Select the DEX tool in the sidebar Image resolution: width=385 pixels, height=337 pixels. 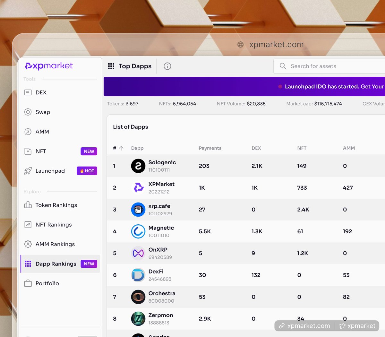pos(40,92)
